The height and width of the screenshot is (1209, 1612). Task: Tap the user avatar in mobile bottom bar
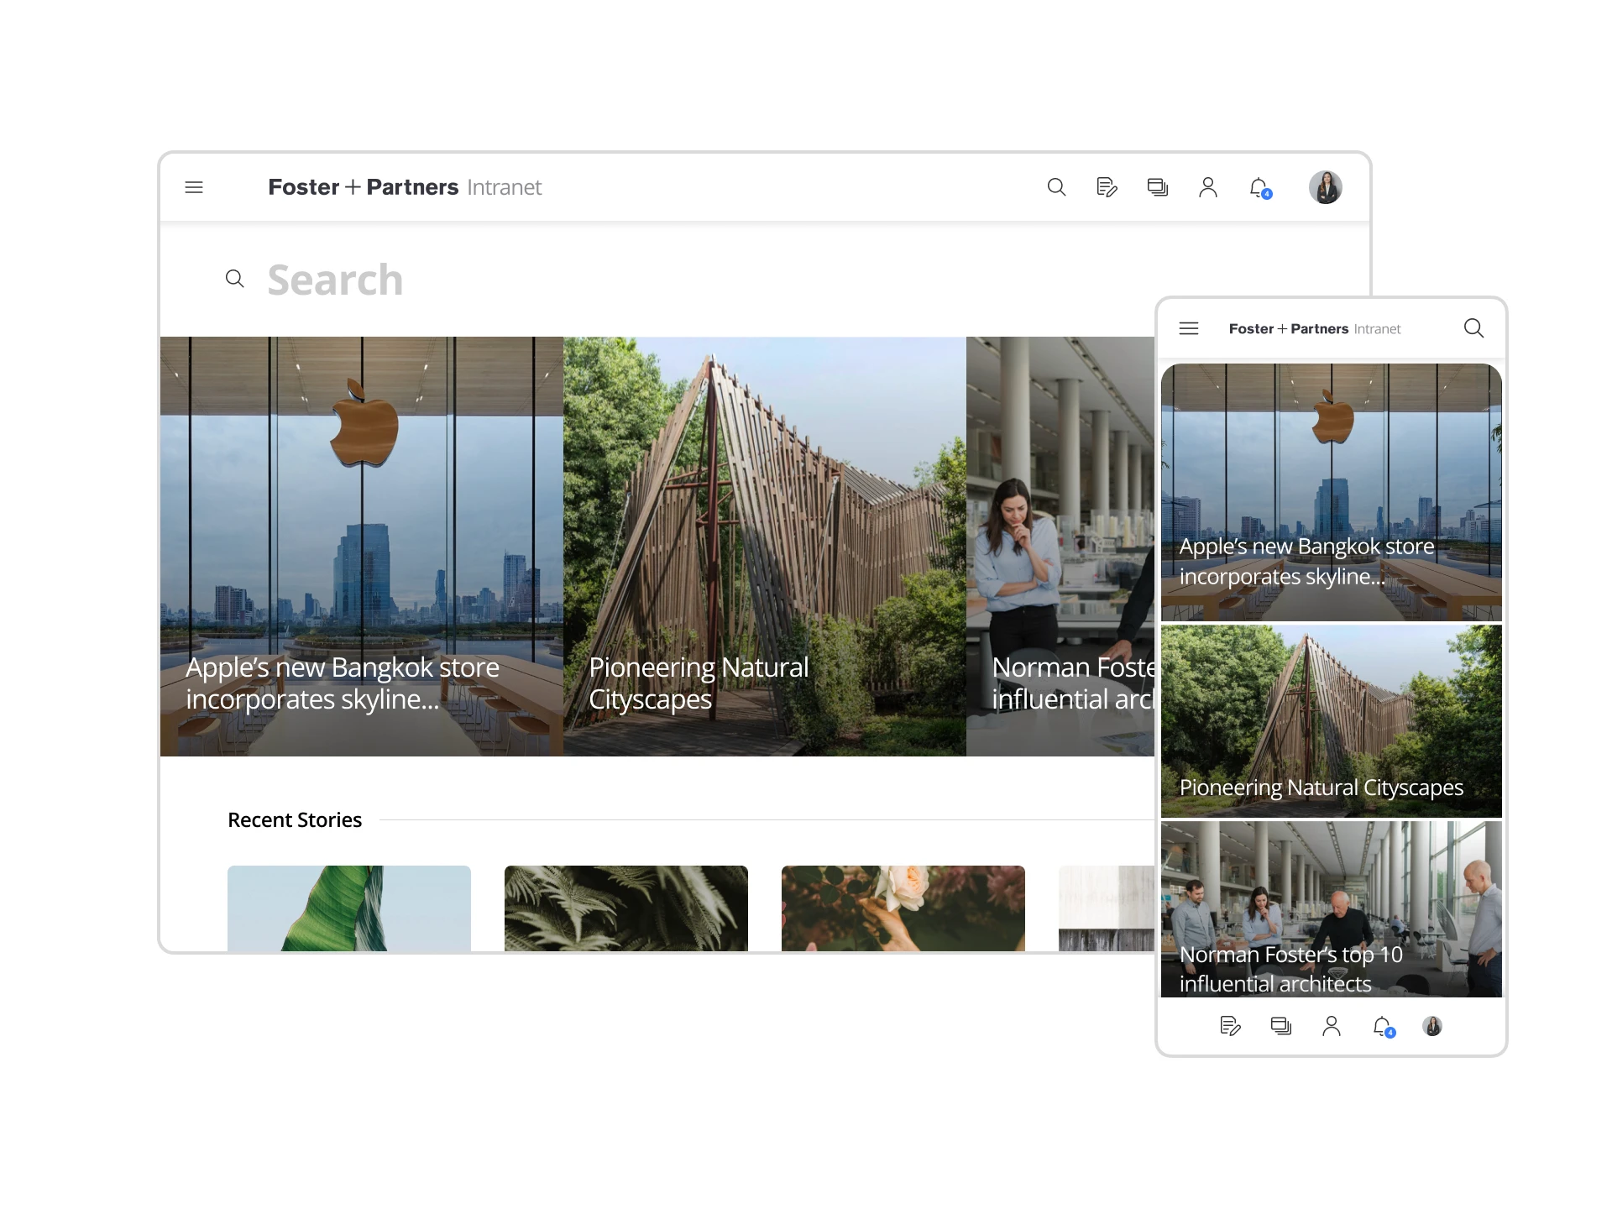pyautogui.click(x=1432, y=1026)
